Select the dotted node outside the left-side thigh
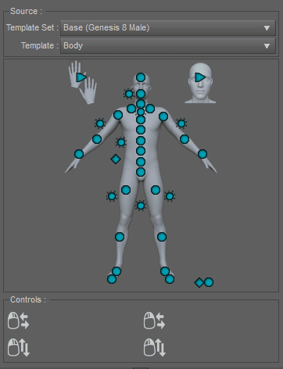Image resolution: width=283 pixels, height=369 pixels. (x=112, y=196)
